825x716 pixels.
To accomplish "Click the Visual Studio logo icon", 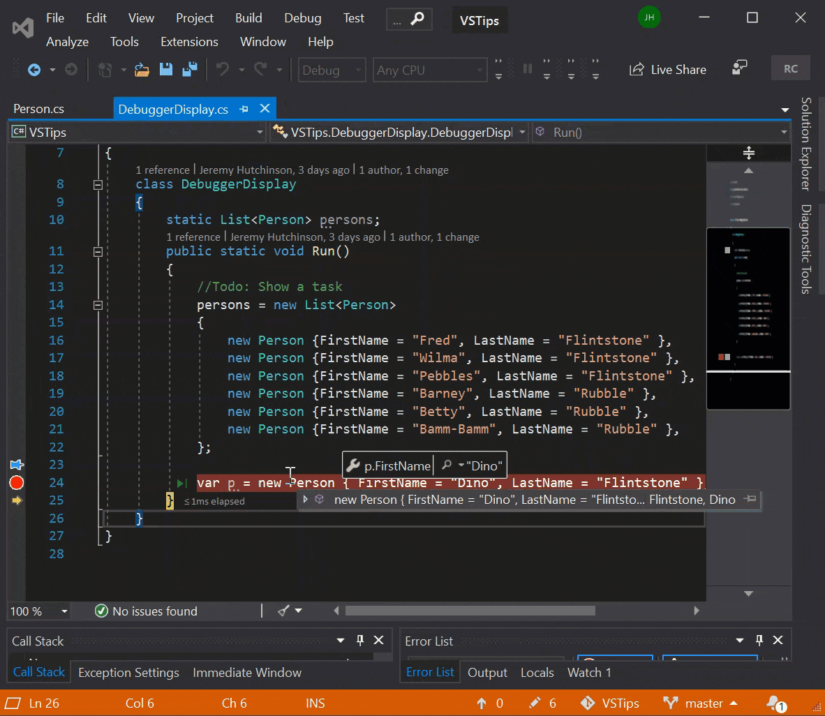I will click(22, 27).
